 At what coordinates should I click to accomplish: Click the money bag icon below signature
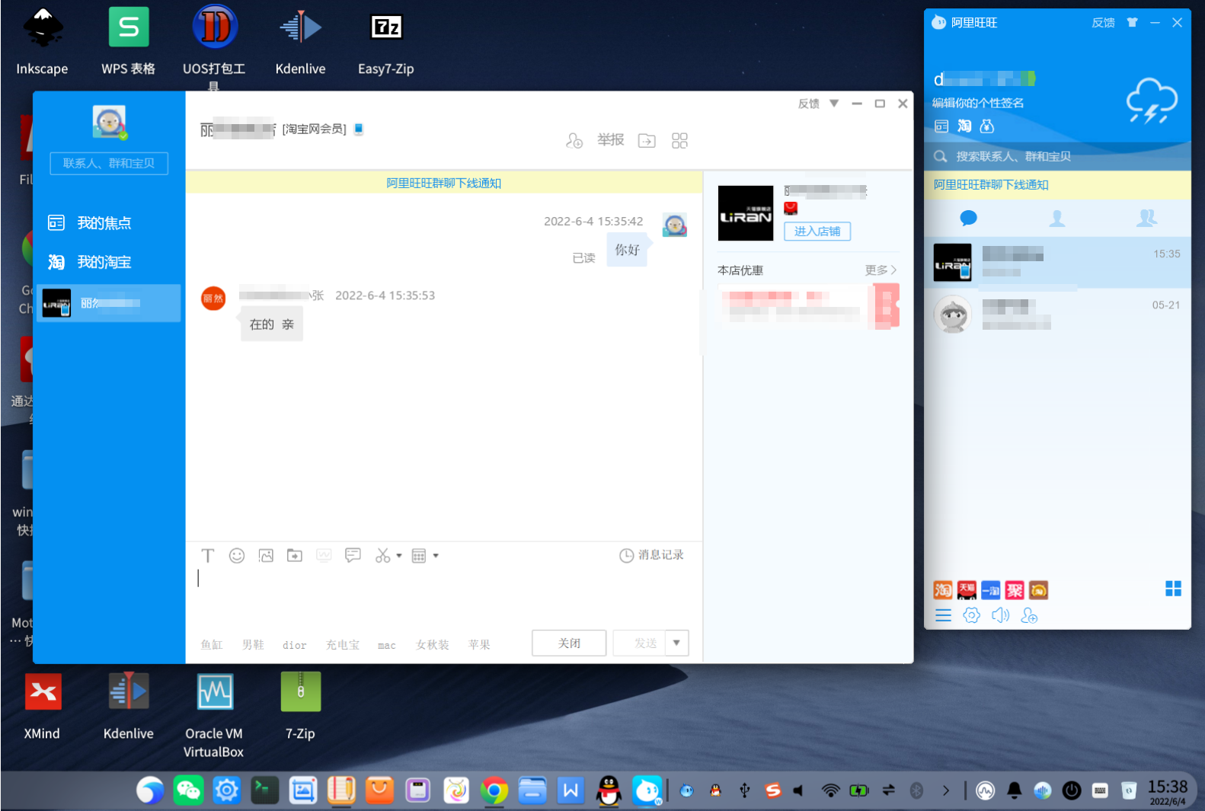click(x=987, y=126)
